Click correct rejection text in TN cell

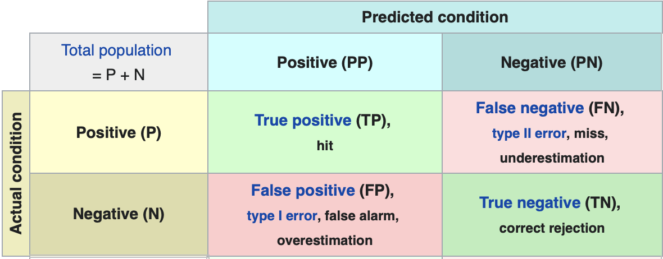click(x=552, y=228)
